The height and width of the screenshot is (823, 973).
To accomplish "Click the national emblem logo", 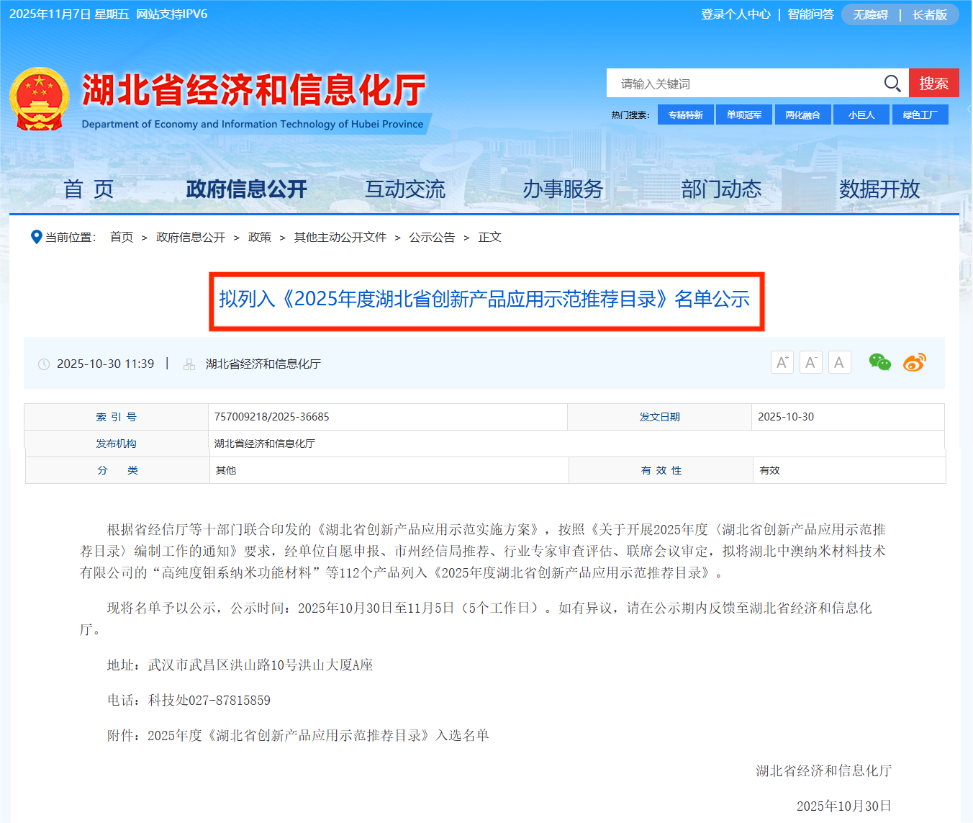I will [39, 99].
